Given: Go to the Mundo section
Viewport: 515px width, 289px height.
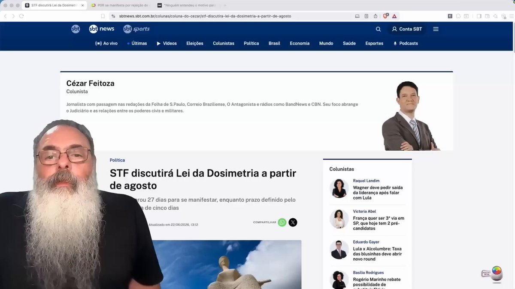Looking at the screenshot, I should (326, 43).
